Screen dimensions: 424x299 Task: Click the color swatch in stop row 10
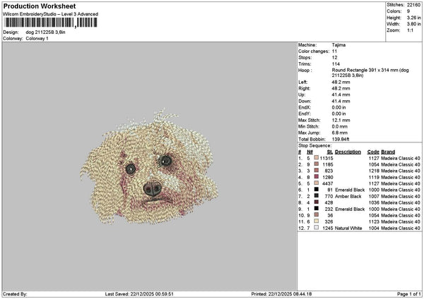pyautogui.click(x=316, y=215)
